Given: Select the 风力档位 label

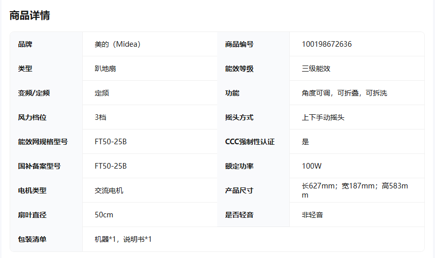Looking at the screenshot, I should pyautogui.click(x=32, y=117).
